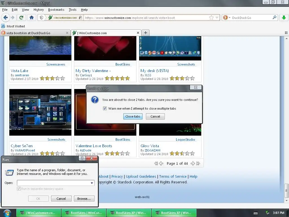This screenshot has width=289, height=217.
Task: Open My Dirty Valentine skin link
Action: point(93,71)
